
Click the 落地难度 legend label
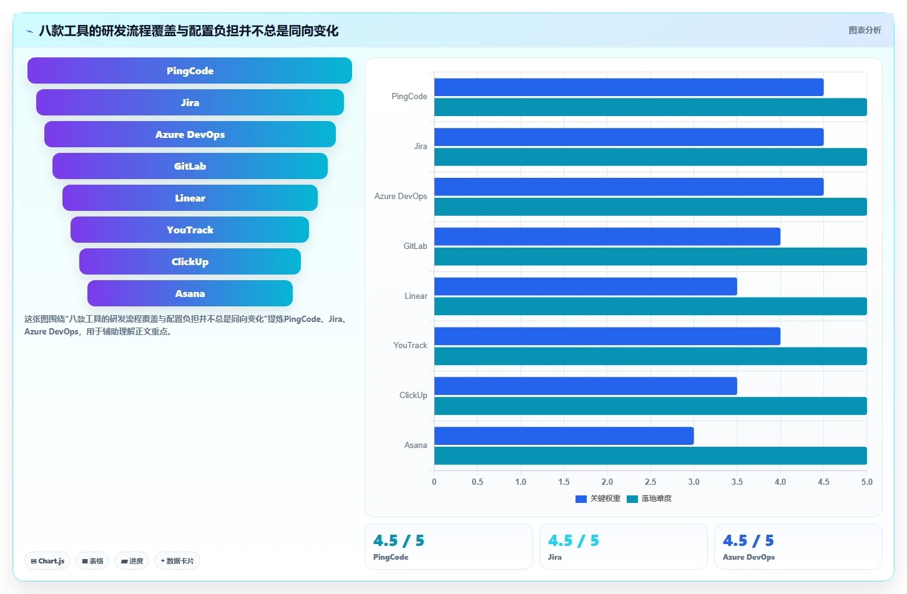(657, 499)
